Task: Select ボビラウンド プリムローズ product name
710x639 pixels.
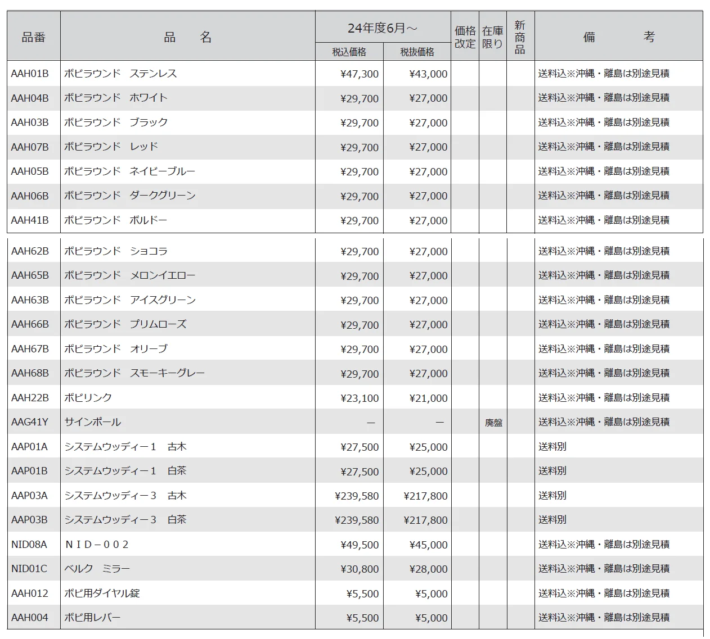Action: (125, 324)
